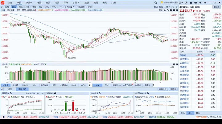Click the 诊股 button
This screenshot has width=222, height=124.
click(89, 7)
